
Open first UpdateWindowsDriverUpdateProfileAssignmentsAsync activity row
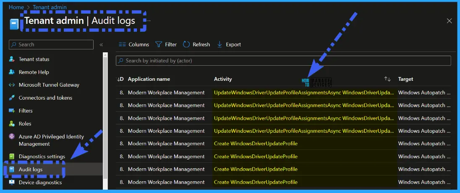(304, 93)
